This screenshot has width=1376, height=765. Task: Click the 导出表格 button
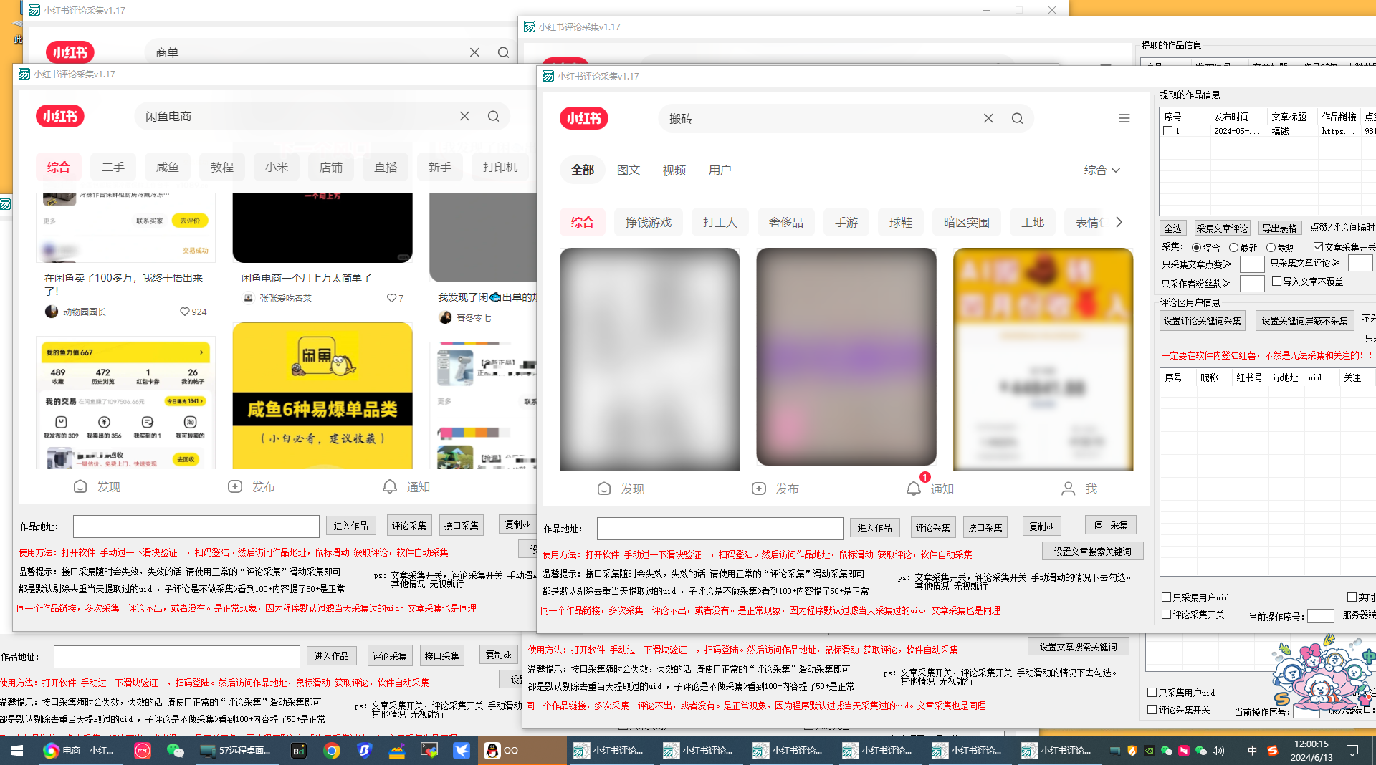tap(1279, 228)
